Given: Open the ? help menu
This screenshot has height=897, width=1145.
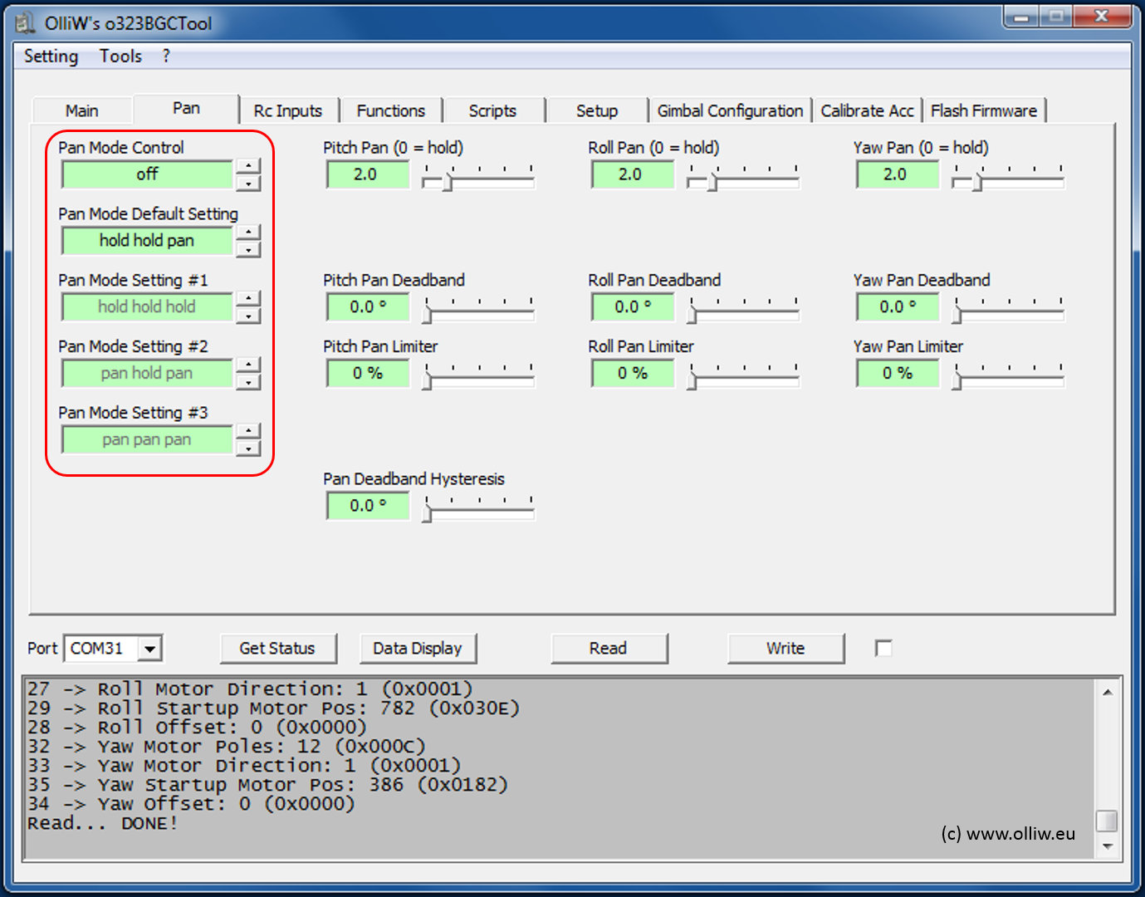Looking at the screenshot, I should click(166, 56).
